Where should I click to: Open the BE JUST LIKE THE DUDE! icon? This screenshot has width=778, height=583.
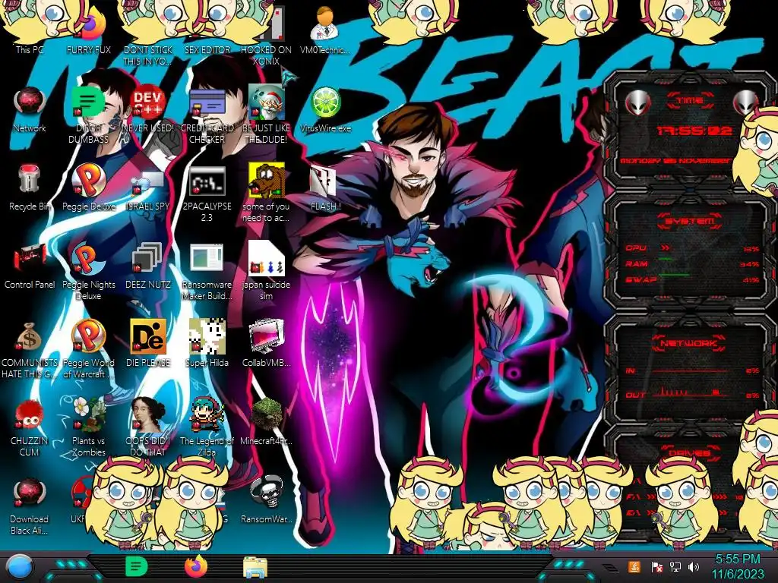coord(266,115)
